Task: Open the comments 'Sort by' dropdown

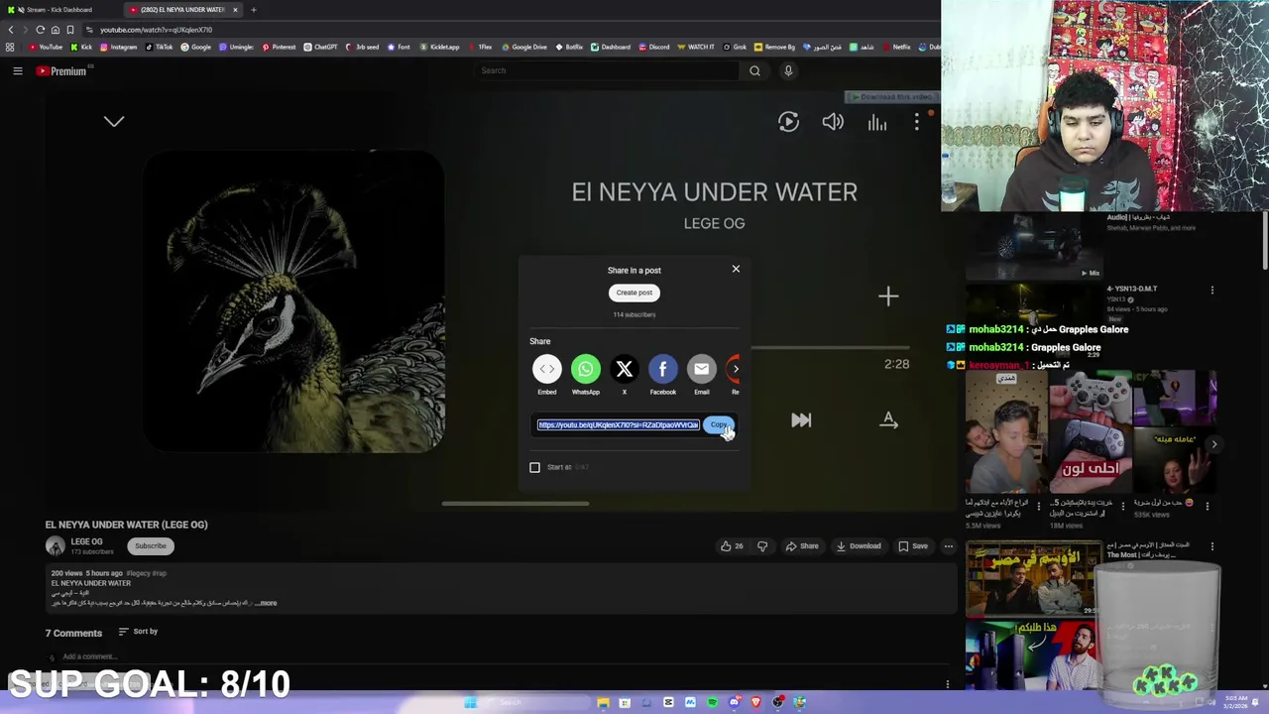Action: tap(138, 632)
